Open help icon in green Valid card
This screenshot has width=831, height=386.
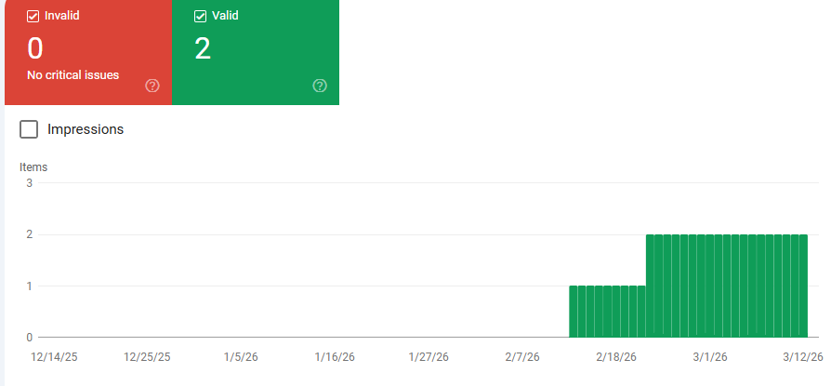tap(320, 86)
